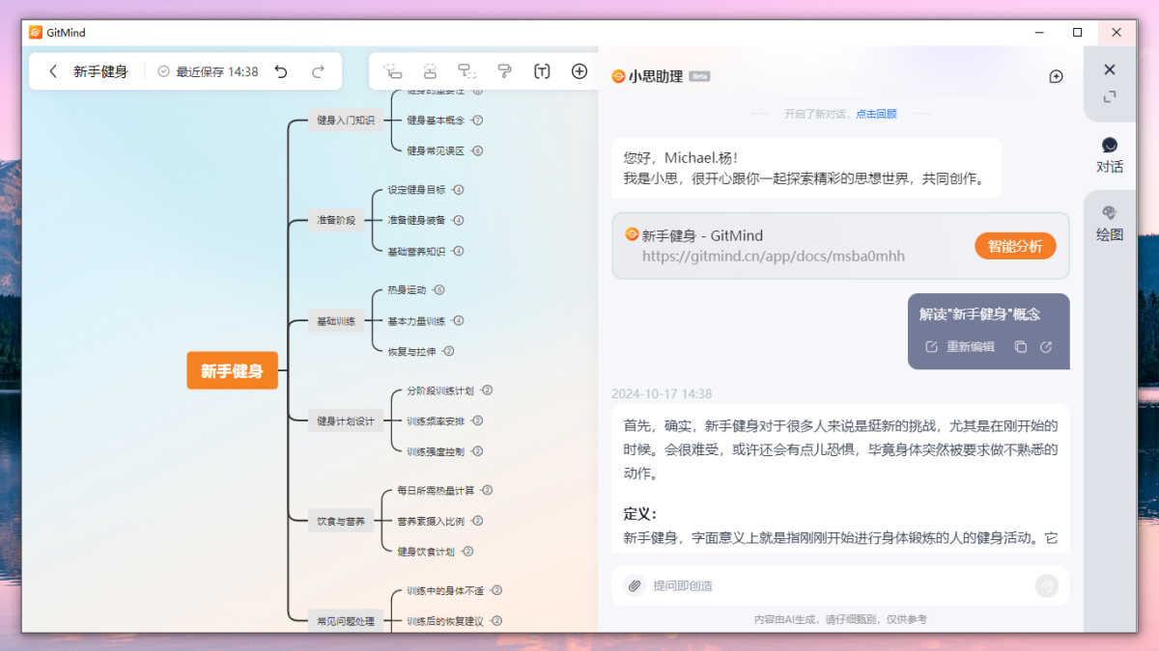Expand children of 营养素摄入比例 via its count badge
Viewport: 1159px width, 651px height.
477,521
